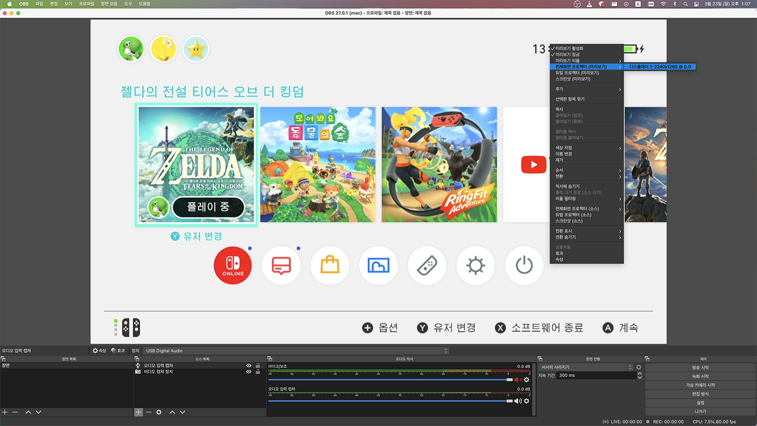Expand the 비율 필터링 submenu
The width and height of the screenshot is (757, 426).
click(x=586, y=198)
